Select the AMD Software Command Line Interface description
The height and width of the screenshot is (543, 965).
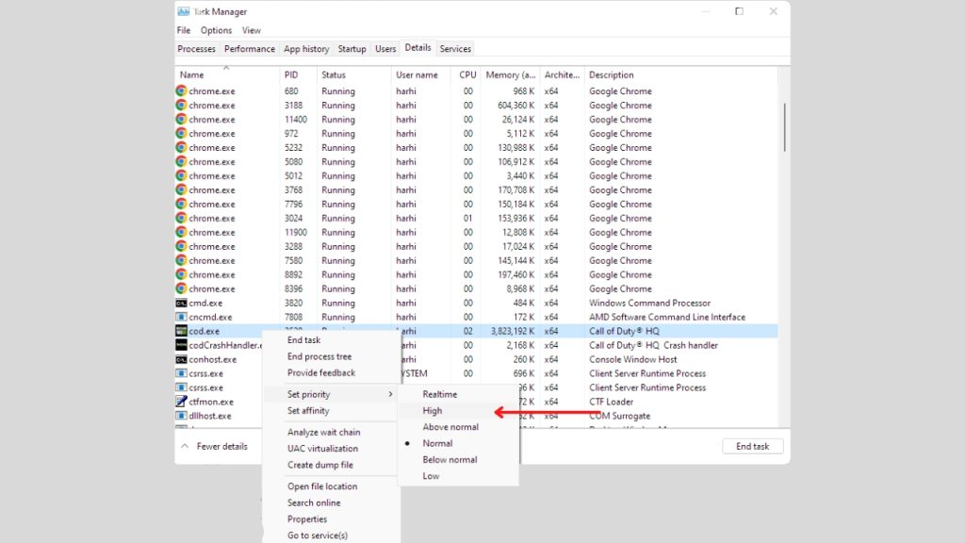[x=667, y=318]
